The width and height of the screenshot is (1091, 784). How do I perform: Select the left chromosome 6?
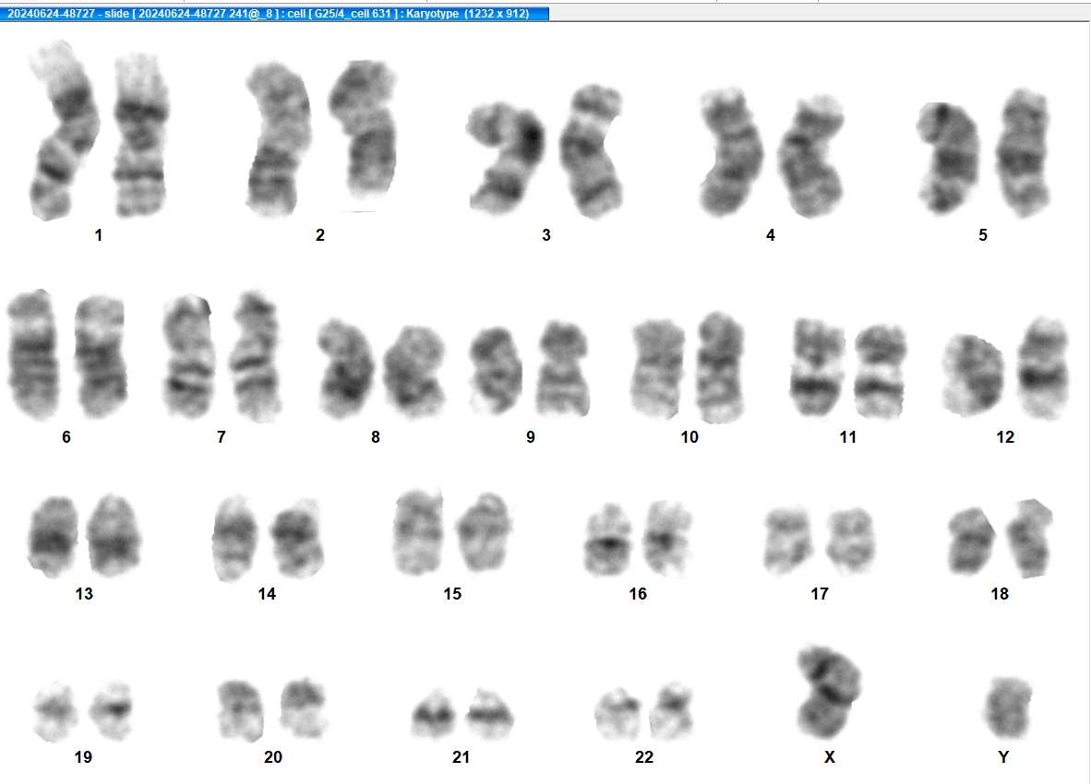(32, 354)
